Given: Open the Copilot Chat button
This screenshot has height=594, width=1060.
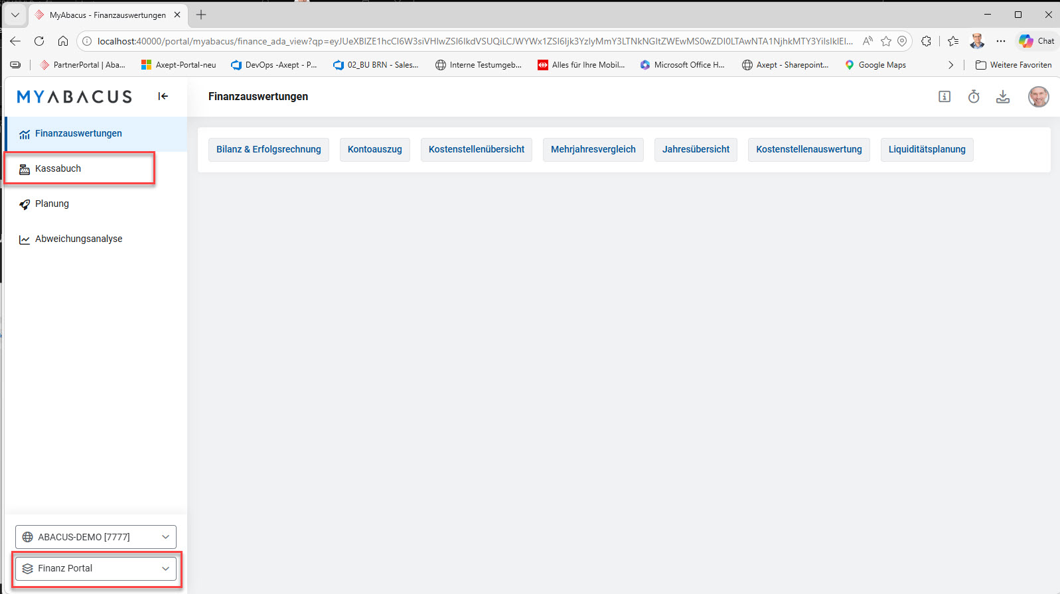Looking at the screenshot, I should point(1037,41).
